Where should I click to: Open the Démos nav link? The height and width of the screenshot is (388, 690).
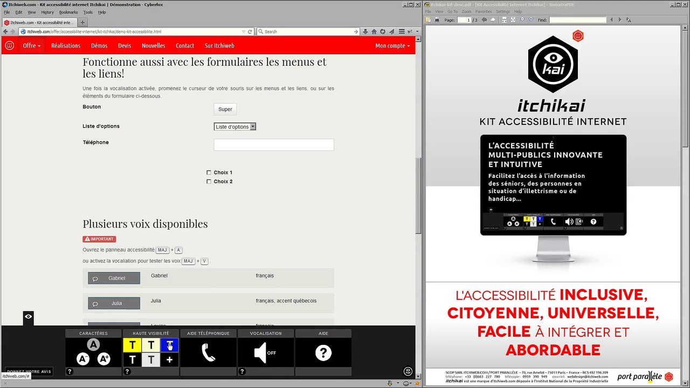[x=99, y=46]
